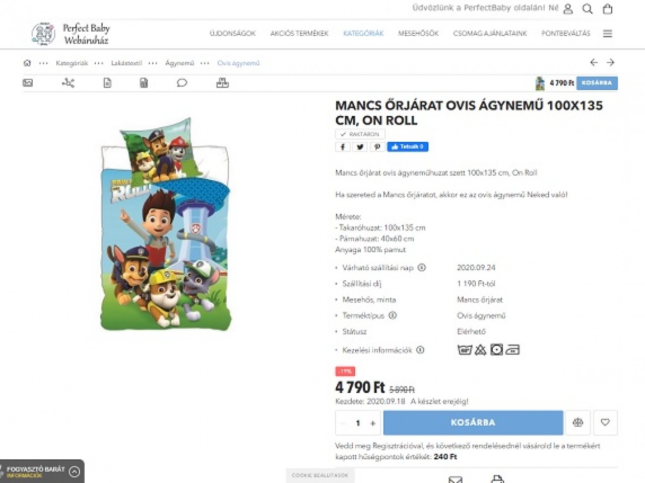This screenshot has width=645, height=483.
Task: Open the shopping bag cart icon
Action: [x=608, y=9]
